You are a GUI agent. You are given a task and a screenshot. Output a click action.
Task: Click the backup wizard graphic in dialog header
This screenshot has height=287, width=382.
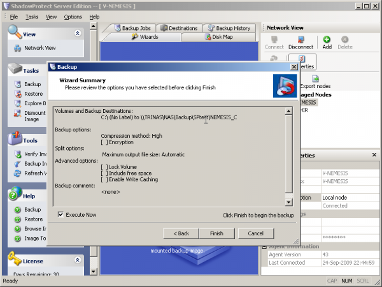(x=285, y=86)
